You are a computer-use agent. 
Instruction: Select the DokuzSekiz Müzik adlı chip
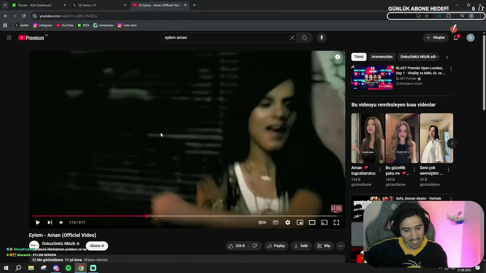420,57
